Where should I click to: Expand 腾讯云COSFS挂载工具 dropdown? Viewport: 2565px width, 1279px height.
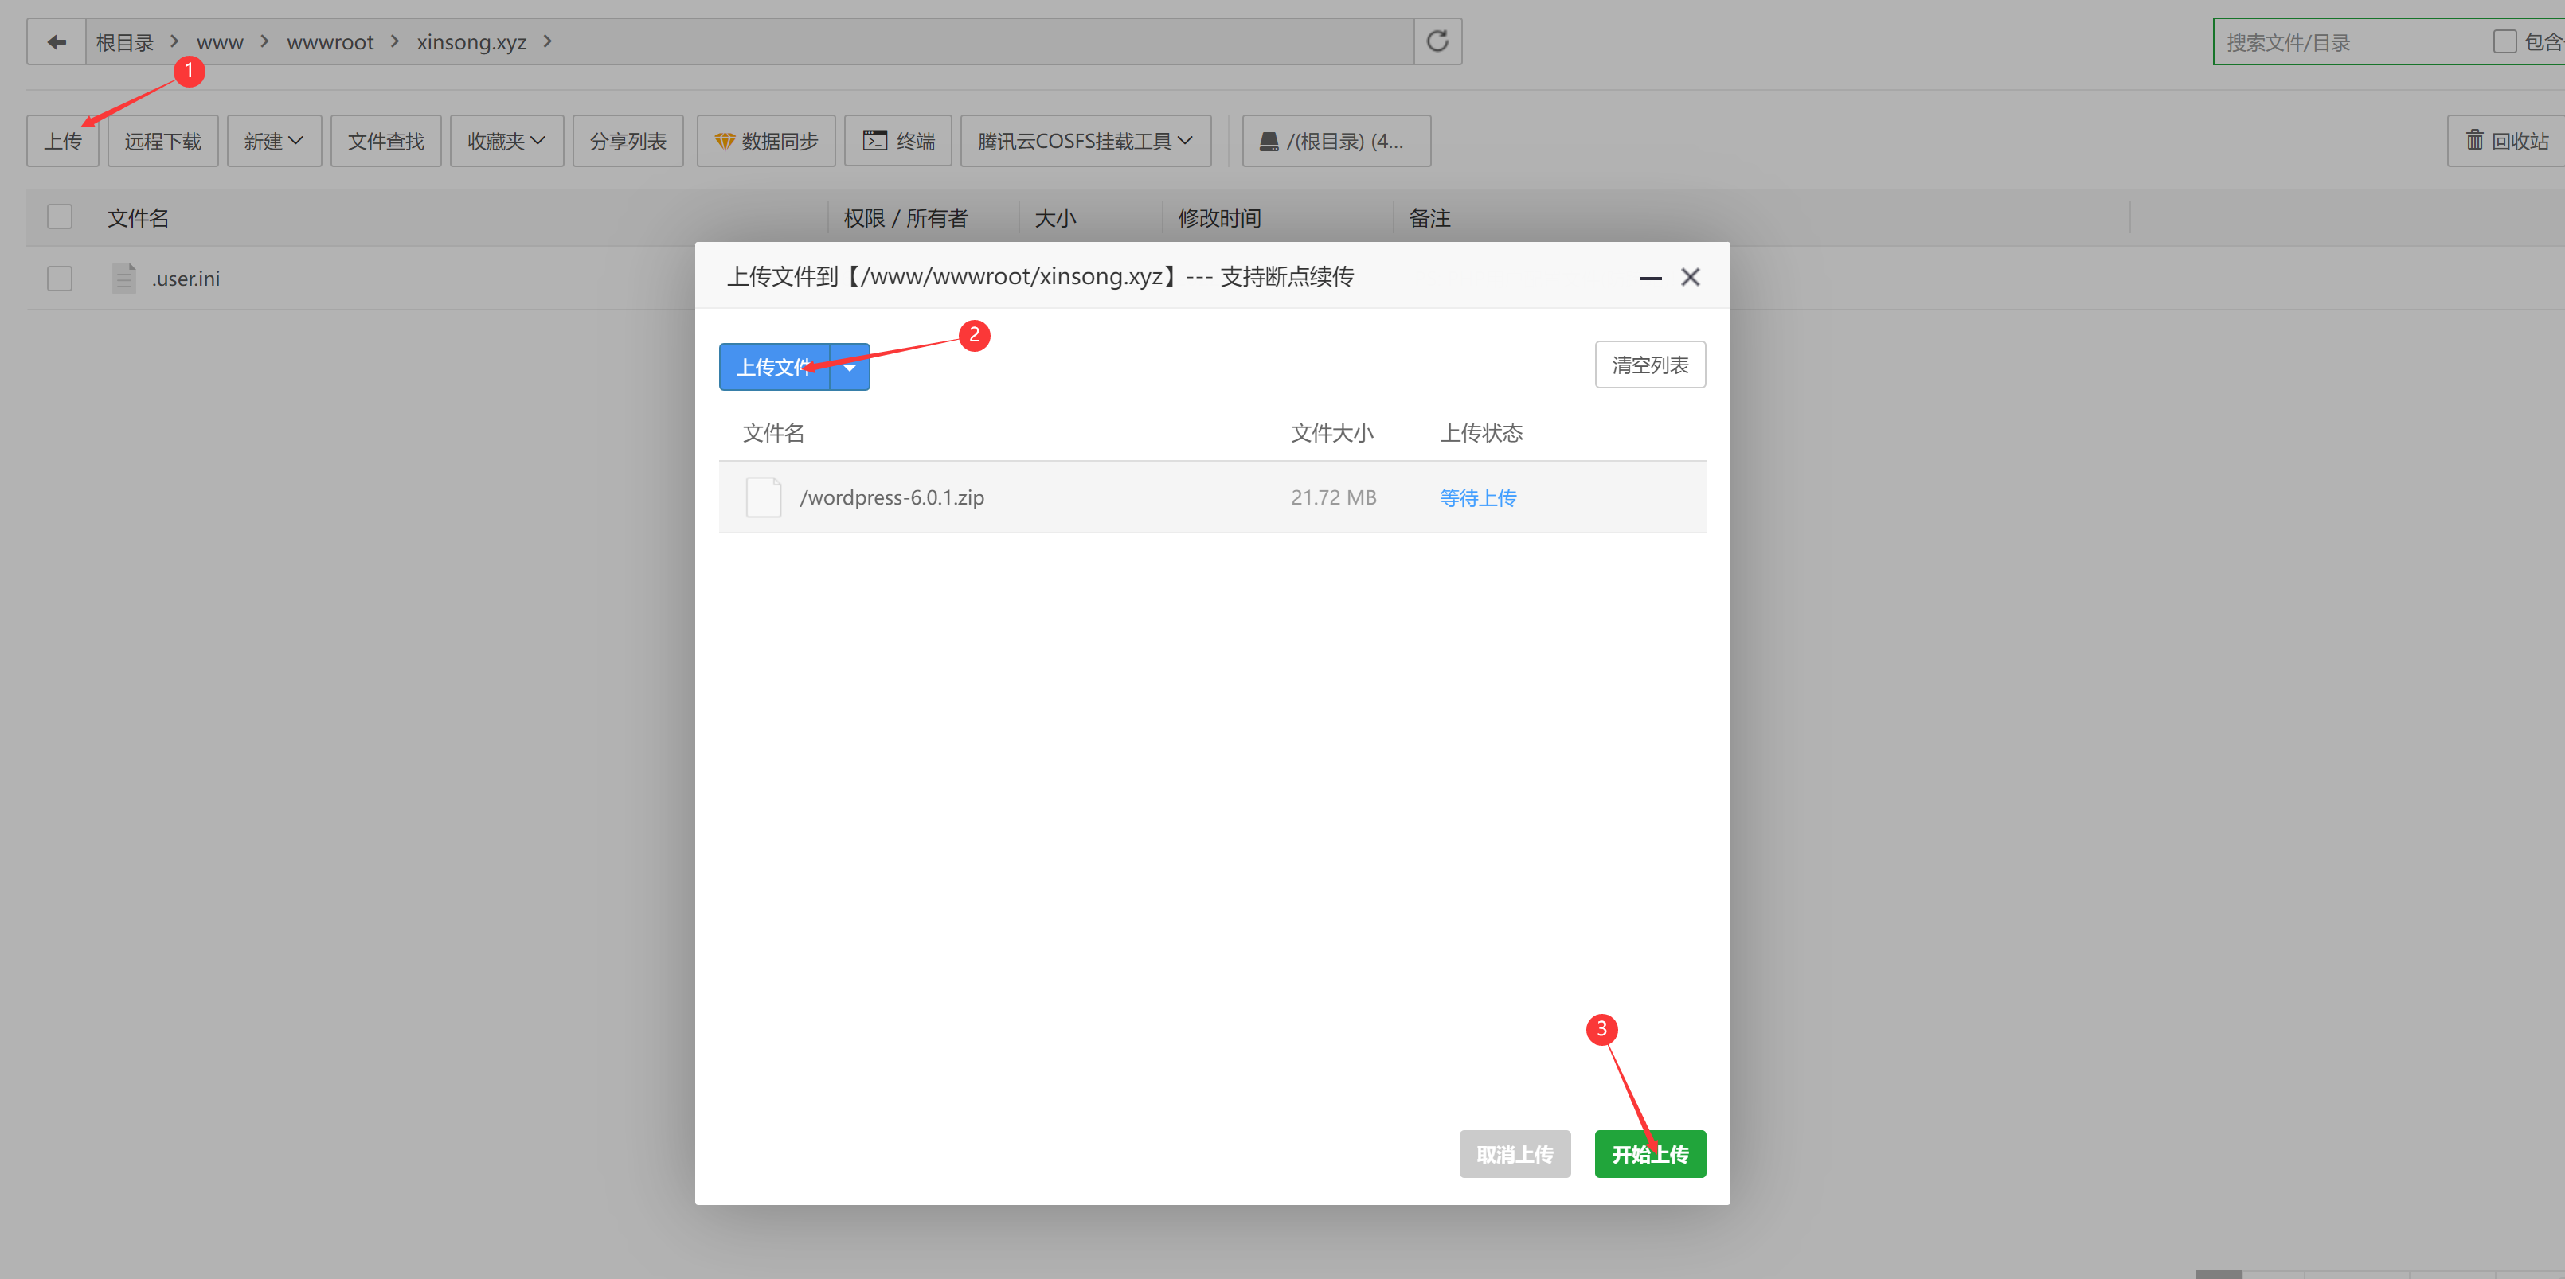1085,142
